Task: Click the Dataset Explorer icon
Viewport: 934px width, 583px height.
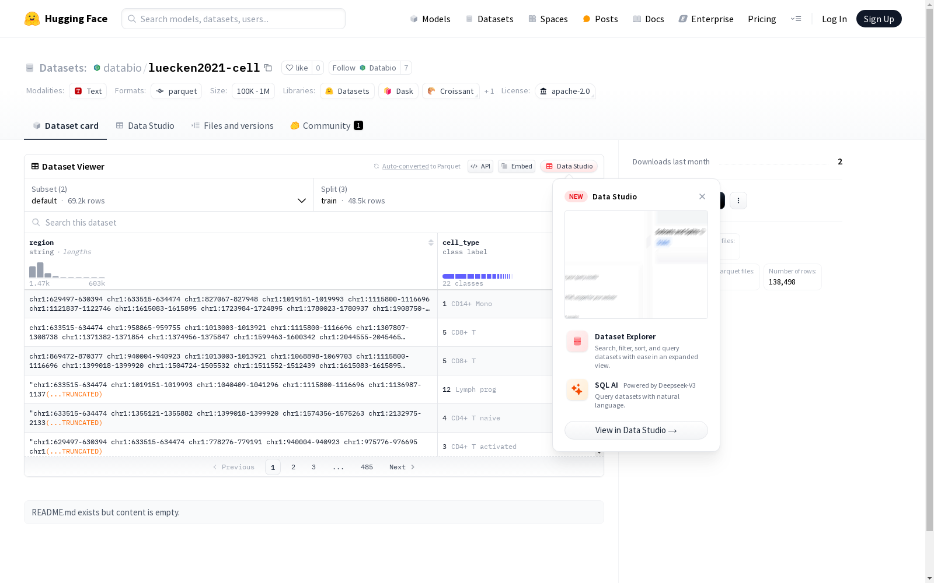Action: tap(577, 342)
